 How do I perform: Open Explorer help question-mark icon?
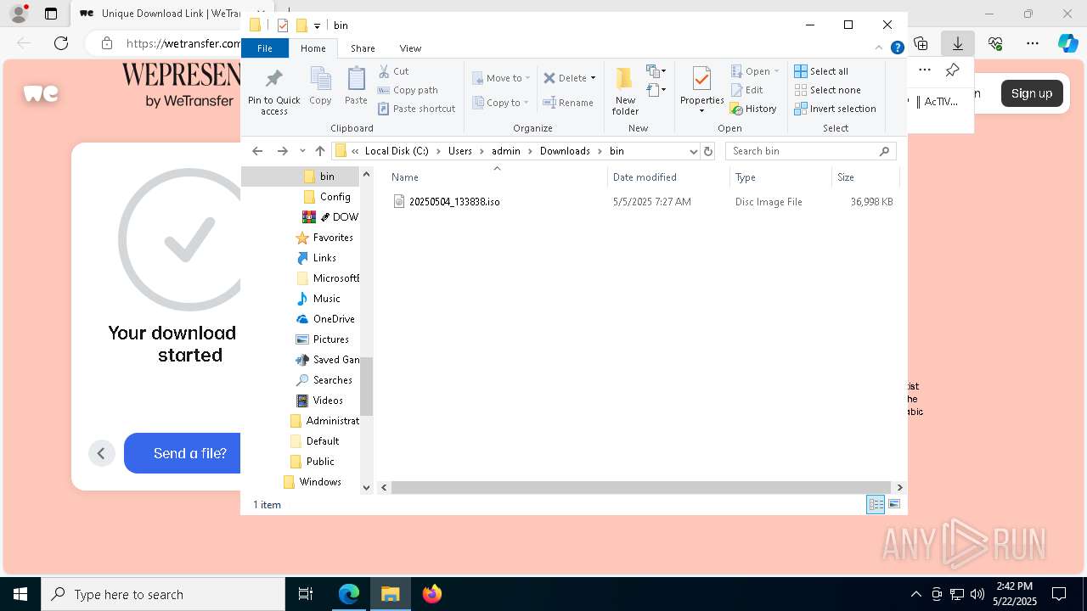pyautogui.click(x=897, y=48)
